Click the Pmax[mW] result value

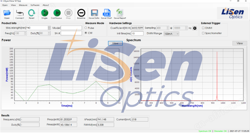click(69, 119)
